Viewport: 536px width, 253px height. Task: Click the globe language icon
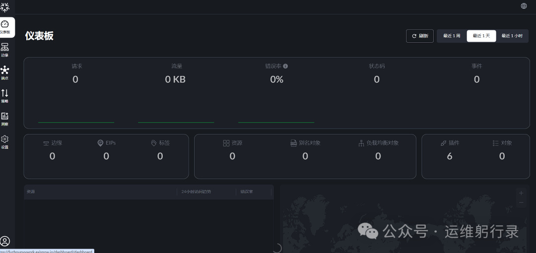pyautogui.click(x=524, y=6)
